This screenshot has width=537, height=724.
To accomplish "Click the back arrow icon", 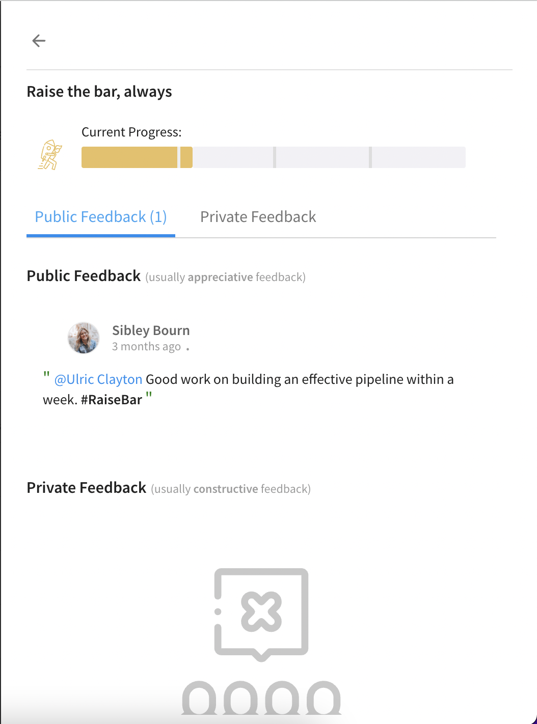I will (39, 41).
